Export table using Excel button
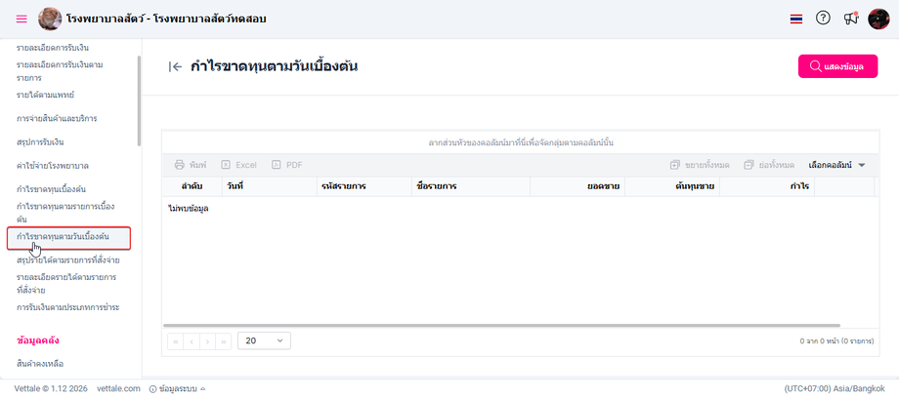Image resolution: width=899 pixels, height=398 pixels. point(239,165)
